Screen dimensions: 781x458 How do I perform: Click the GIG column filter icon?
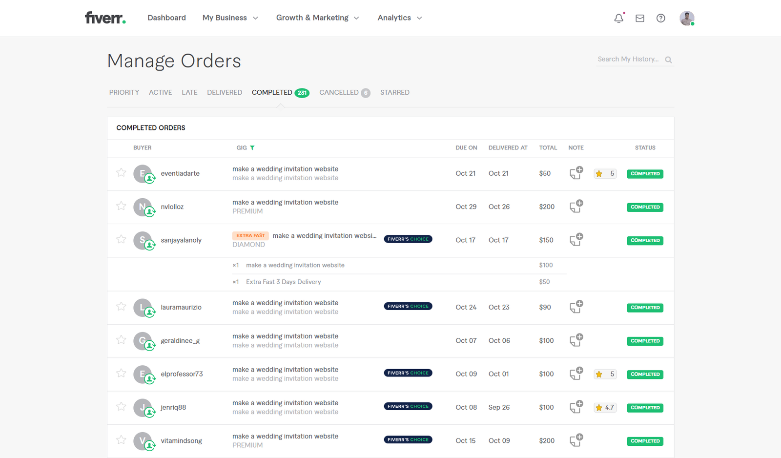(252, 147)
